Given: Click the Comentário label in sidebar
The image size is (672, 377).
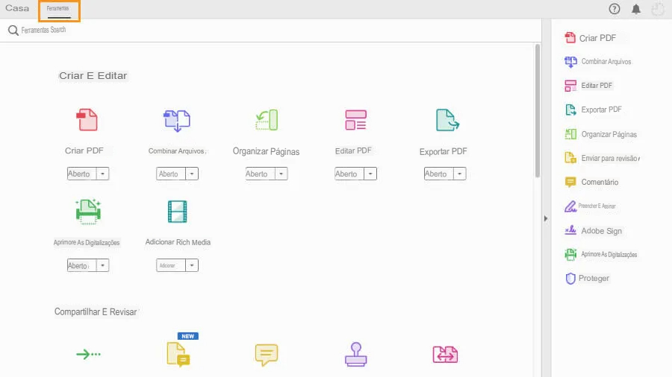Looking at the screenshot, I should pyautogui.click(x=600, y=182).
